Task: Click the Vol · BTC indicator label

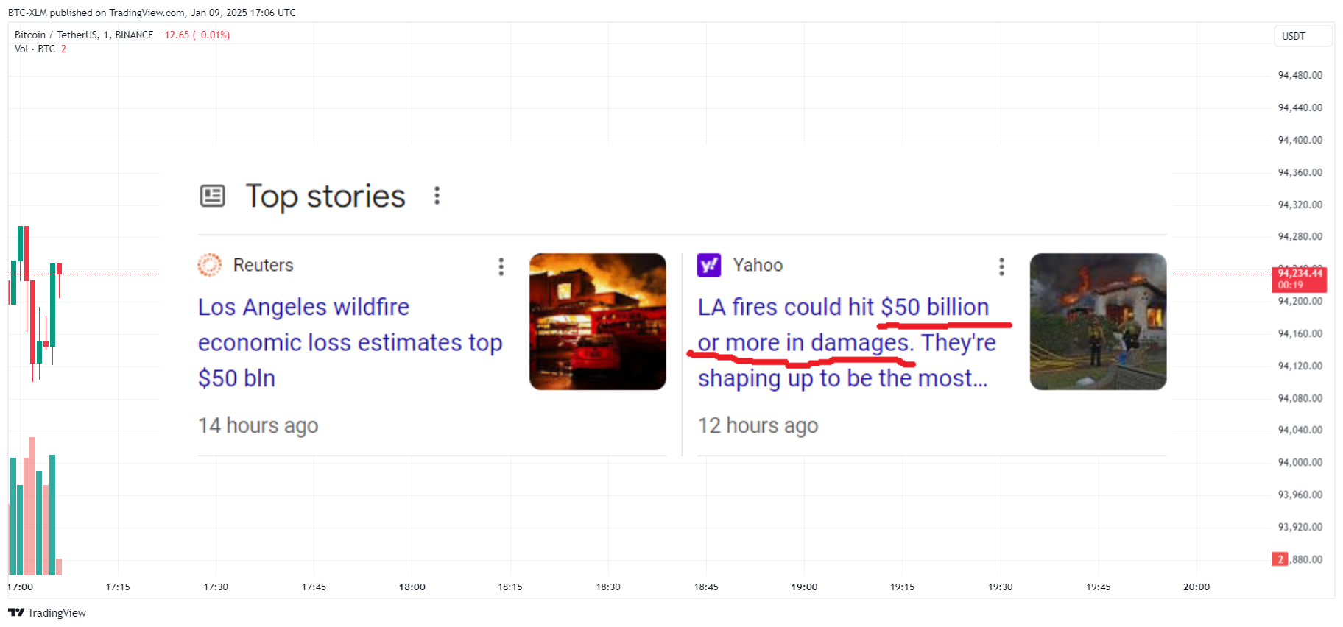Action: (35, 49)
